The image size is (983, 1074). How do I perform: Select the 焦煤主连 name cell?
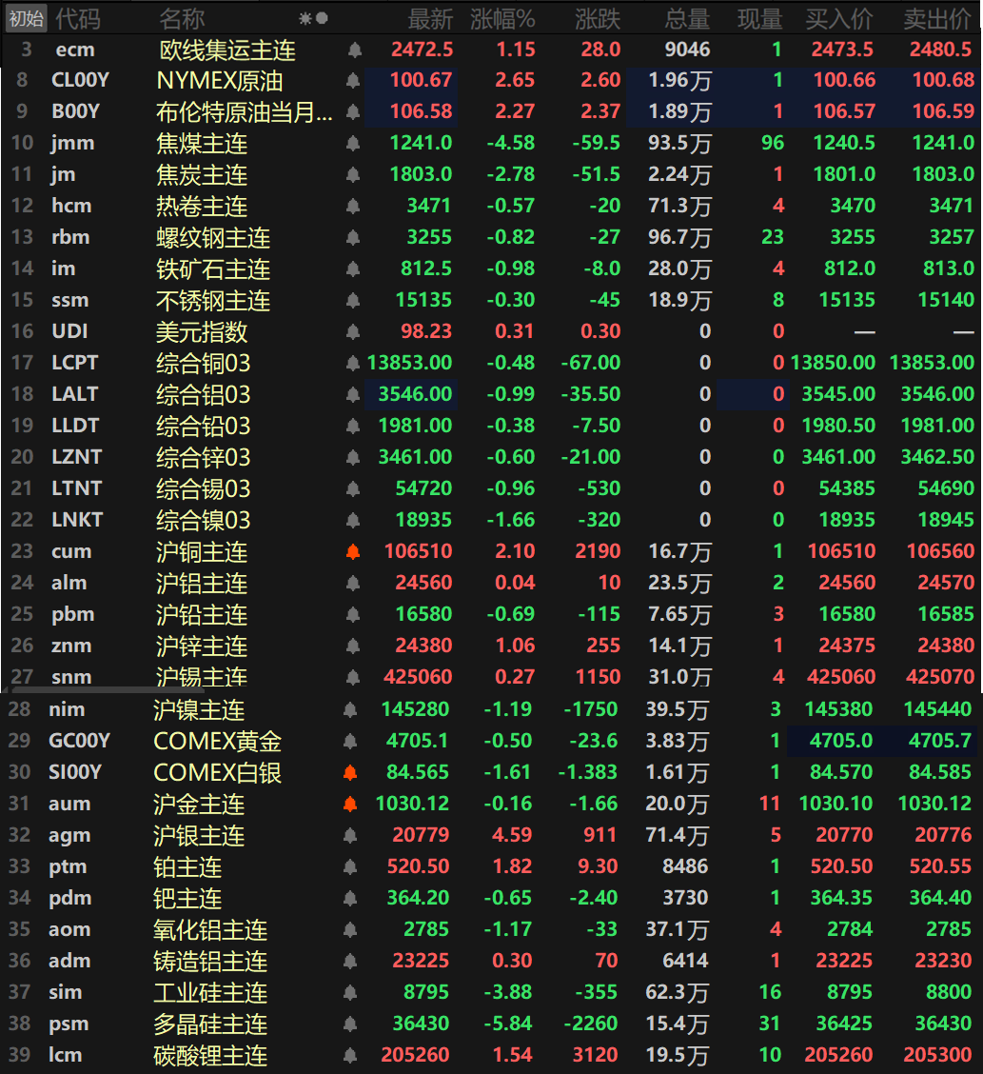[202, 143]
